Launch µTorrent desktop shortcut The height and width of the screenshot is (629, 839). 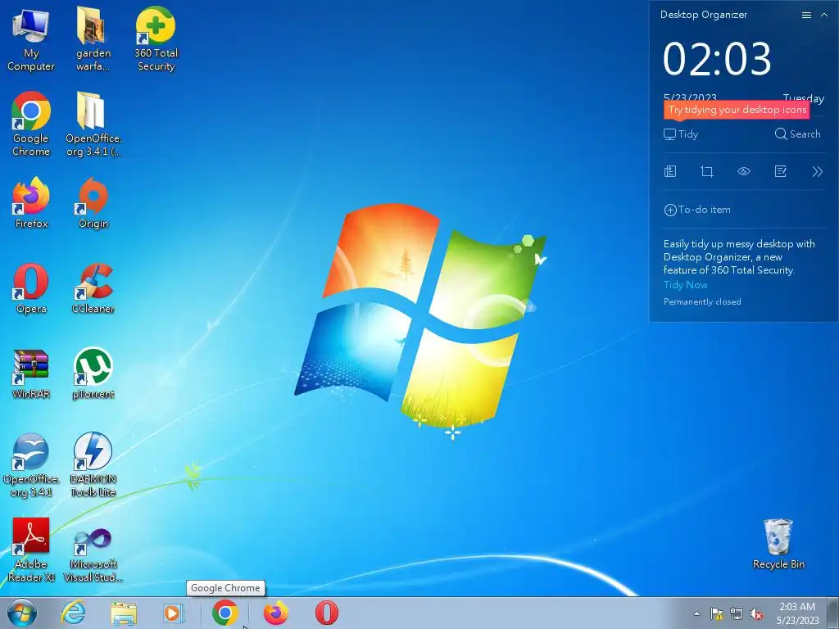(93, 373)
